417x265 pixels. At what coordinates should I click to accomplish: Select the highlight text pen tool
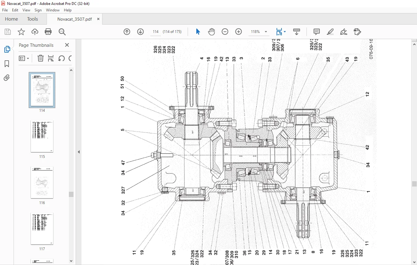(330, 32)
